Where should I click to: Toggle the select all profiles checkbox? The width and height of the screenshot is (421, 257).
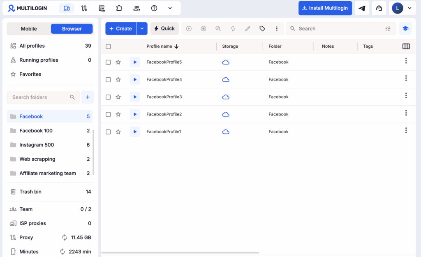coord(108,46)
